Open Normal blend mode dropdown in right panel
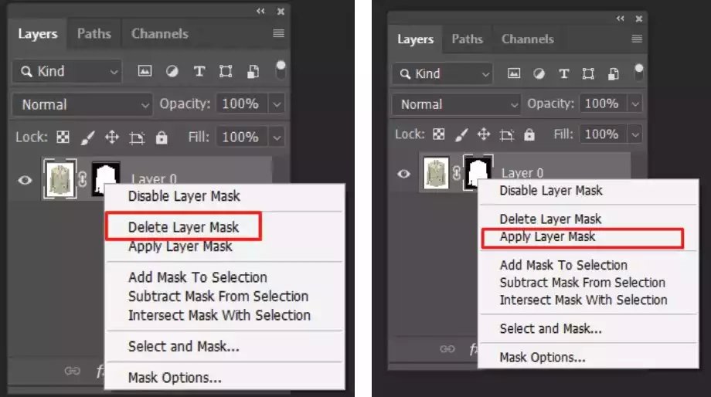This screenshot has height=397, width=711. (456, 104)
